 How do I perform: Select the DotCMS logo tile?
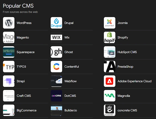56,96
